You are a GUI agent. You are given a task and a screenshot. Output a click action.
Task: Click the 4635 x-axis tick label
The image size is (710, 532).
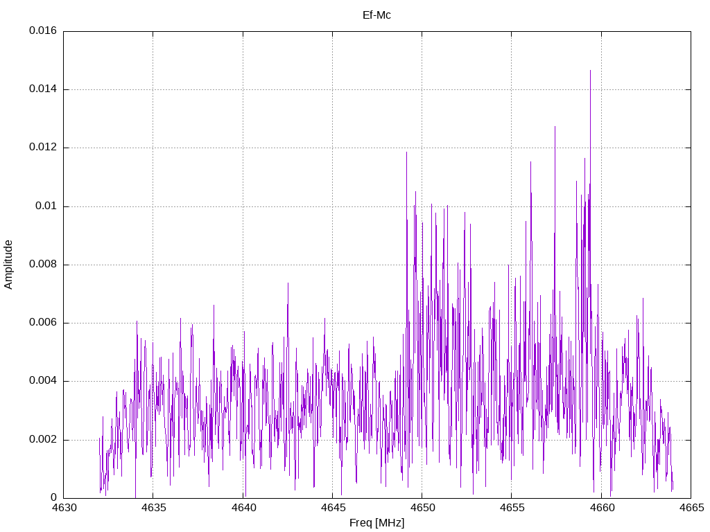pos(153,508)
